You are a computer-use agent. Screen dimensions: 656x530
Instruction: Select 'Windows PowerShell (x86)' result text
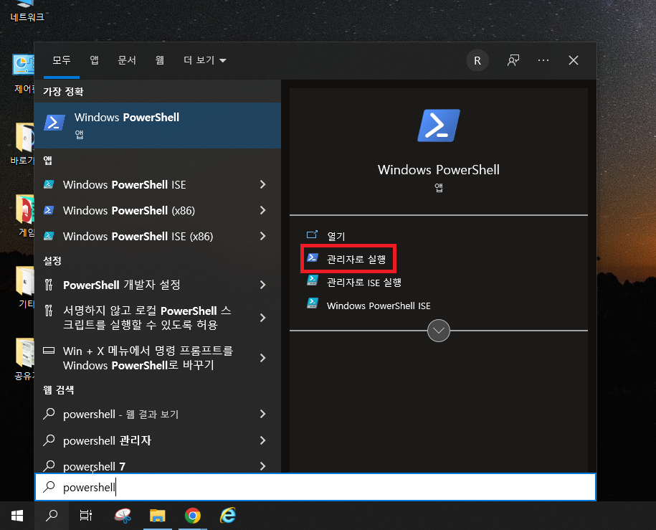[129, 211]
